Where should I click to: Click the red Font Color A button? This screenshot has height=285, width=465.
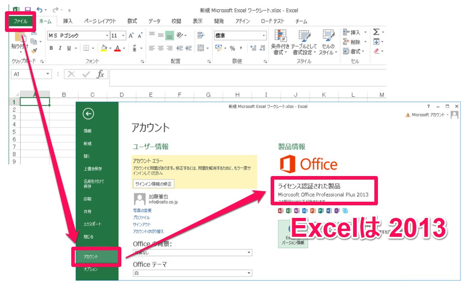118,48
